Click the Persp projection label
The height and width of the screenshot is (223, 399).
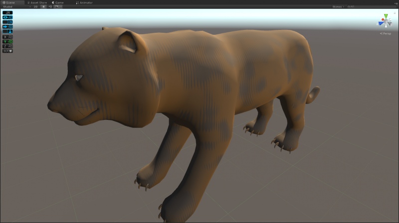pos(386,33)
